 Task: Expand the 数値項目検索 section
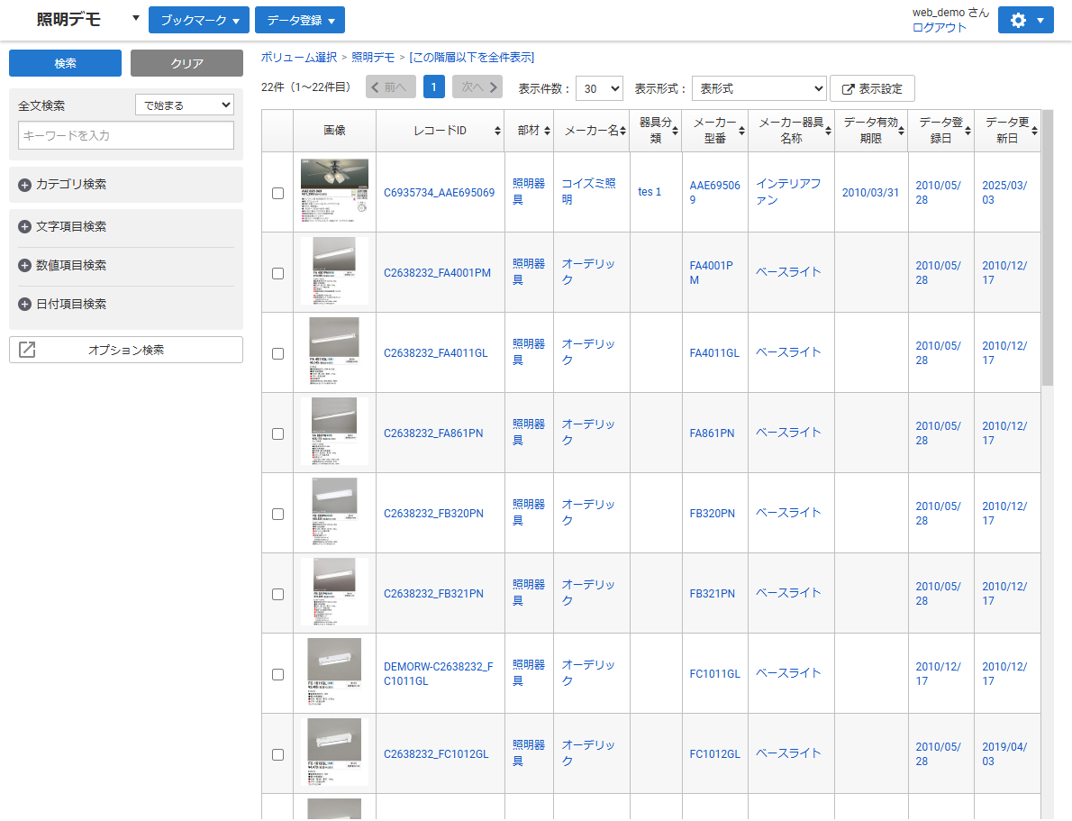click(126, 266)
